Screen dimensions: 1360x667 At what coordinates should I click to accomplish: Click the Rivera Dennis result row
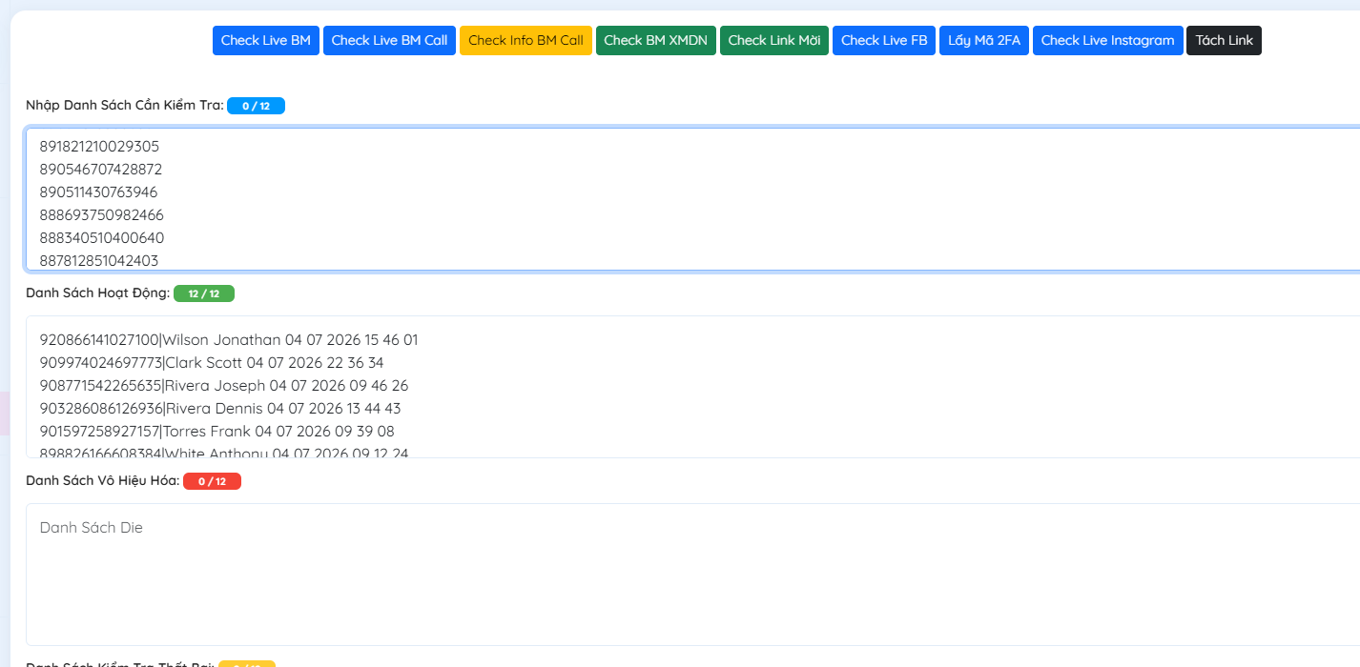point(219,409)
